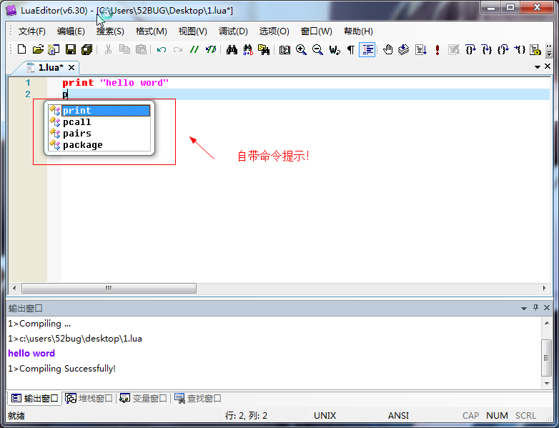Open the 格式(M) menu
The width and height of the screenshot is (559, 428).
[151, 31]
